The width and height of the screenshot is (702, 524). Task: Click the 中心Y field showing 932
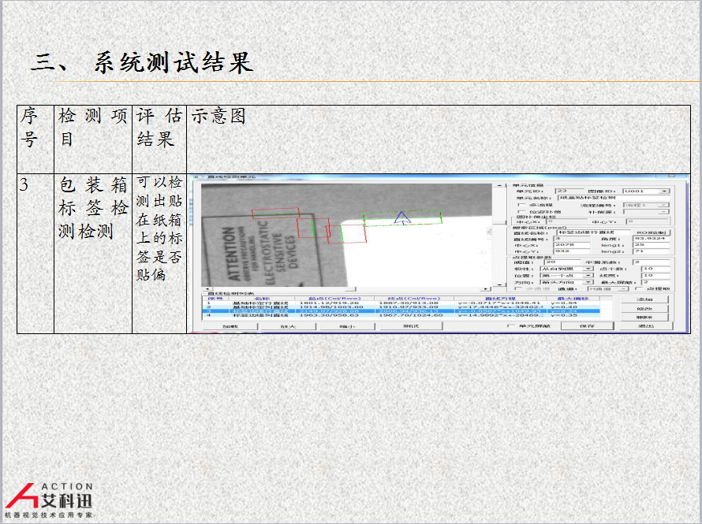pyautogui.click(x=572, y=251)
